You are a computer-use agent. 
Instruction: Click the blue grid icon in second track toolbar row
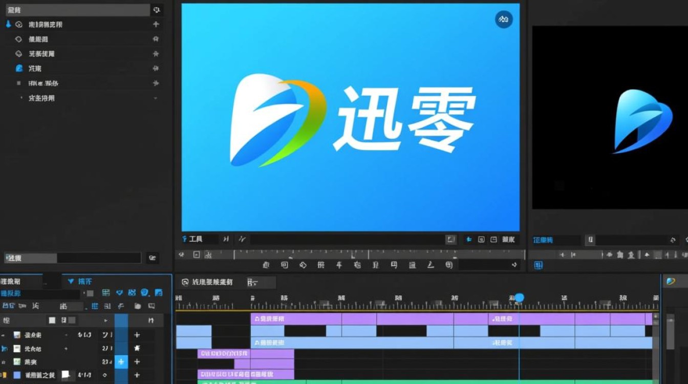95,306
